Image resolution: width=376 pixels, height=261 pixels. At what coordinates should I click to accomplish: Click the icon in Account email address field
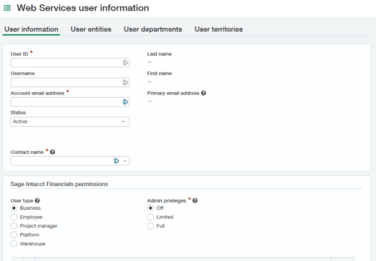point(125,102)
